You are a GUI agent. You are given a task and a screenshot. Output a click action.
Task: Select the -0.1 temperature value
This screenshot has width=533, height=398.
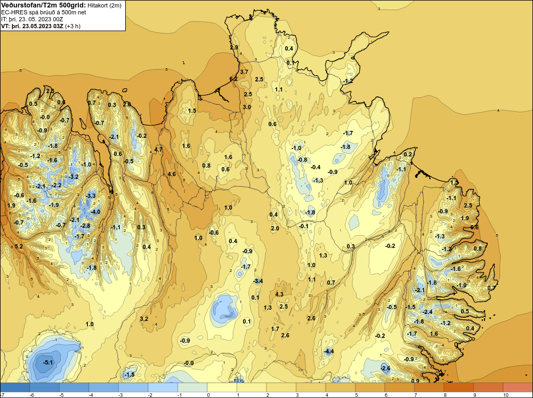coord(304,226)
